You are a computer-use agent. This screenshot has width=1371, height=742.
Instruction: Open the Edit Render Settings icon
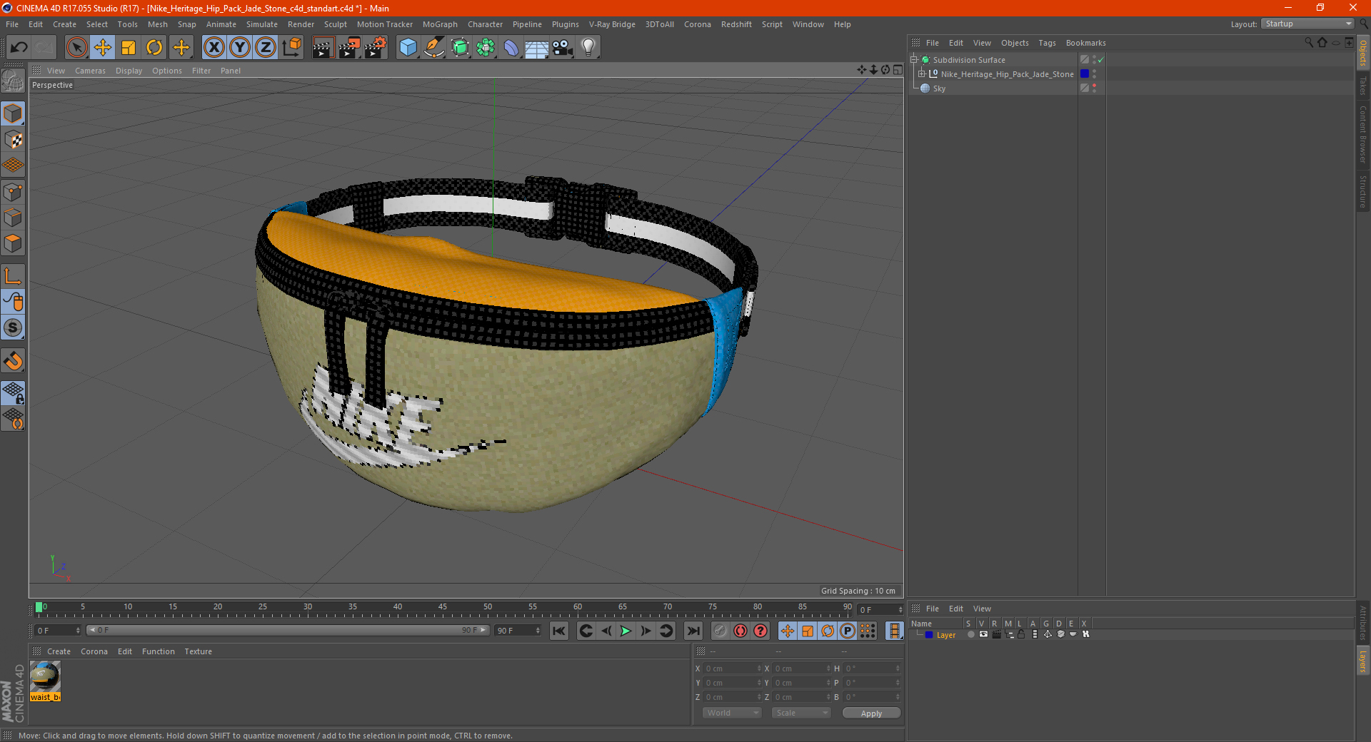coord(376,48)
